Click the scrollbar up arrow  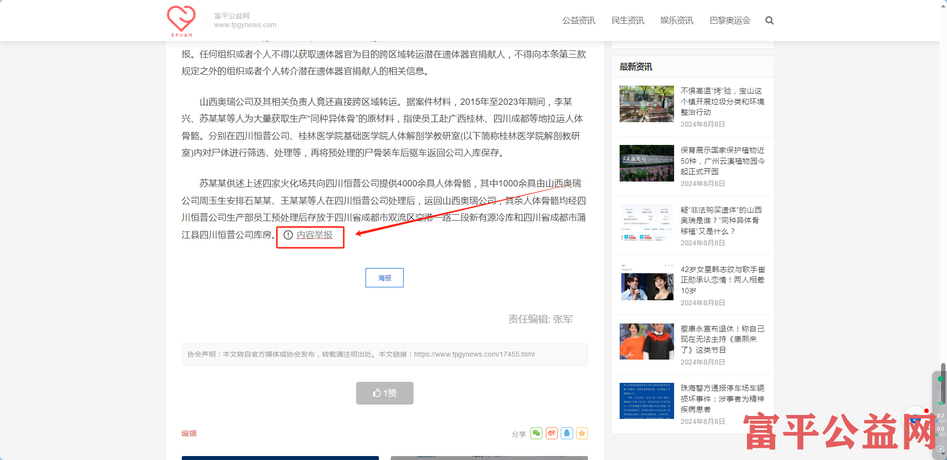point(943,5)
